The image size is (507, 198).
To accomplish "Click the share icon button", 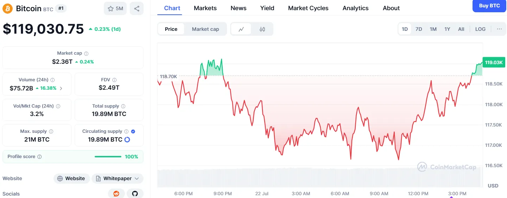I will 137,8.
